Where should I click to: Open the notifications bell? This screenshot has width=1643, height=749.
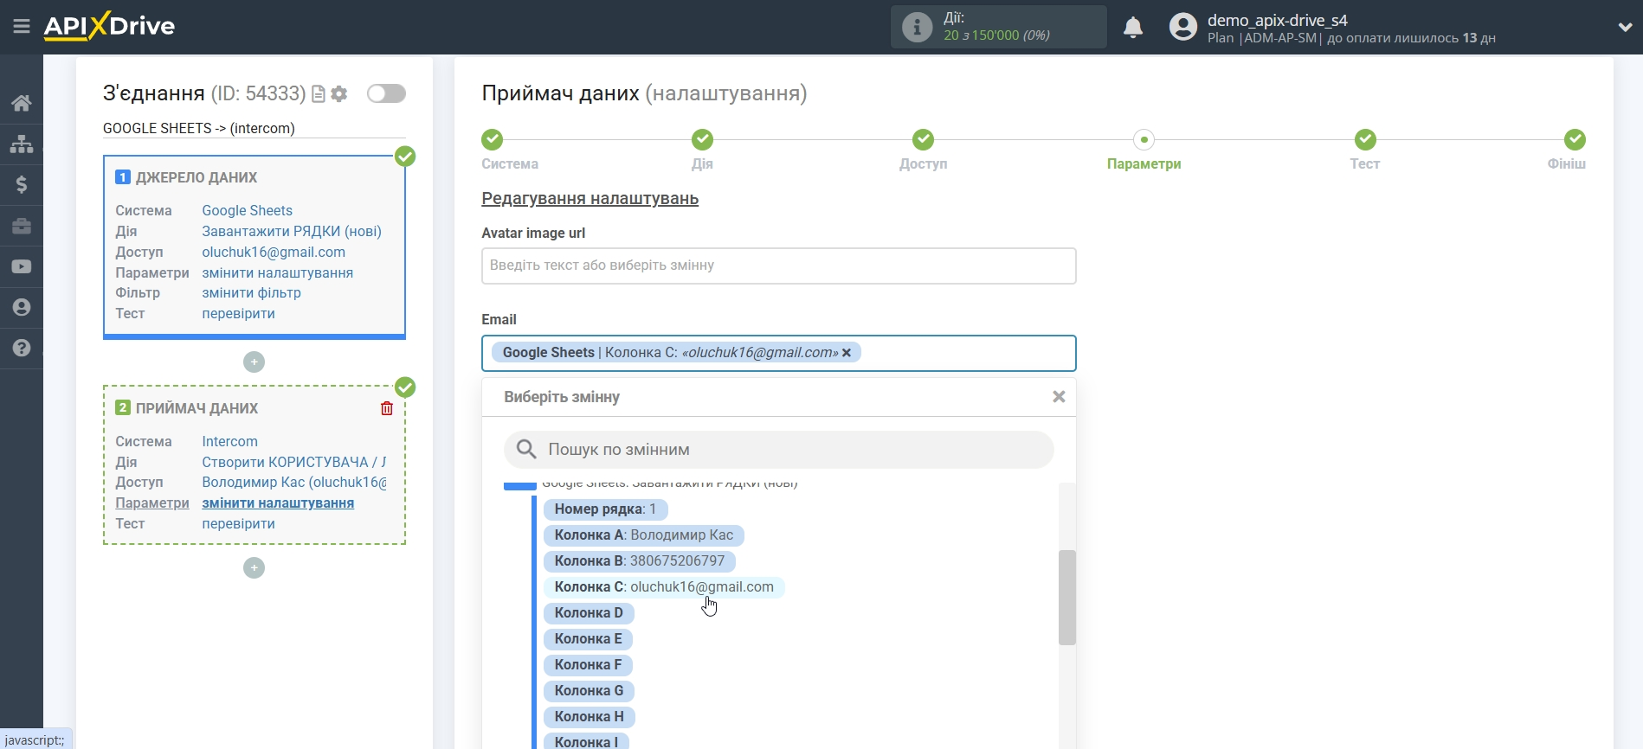point(1133,28)
